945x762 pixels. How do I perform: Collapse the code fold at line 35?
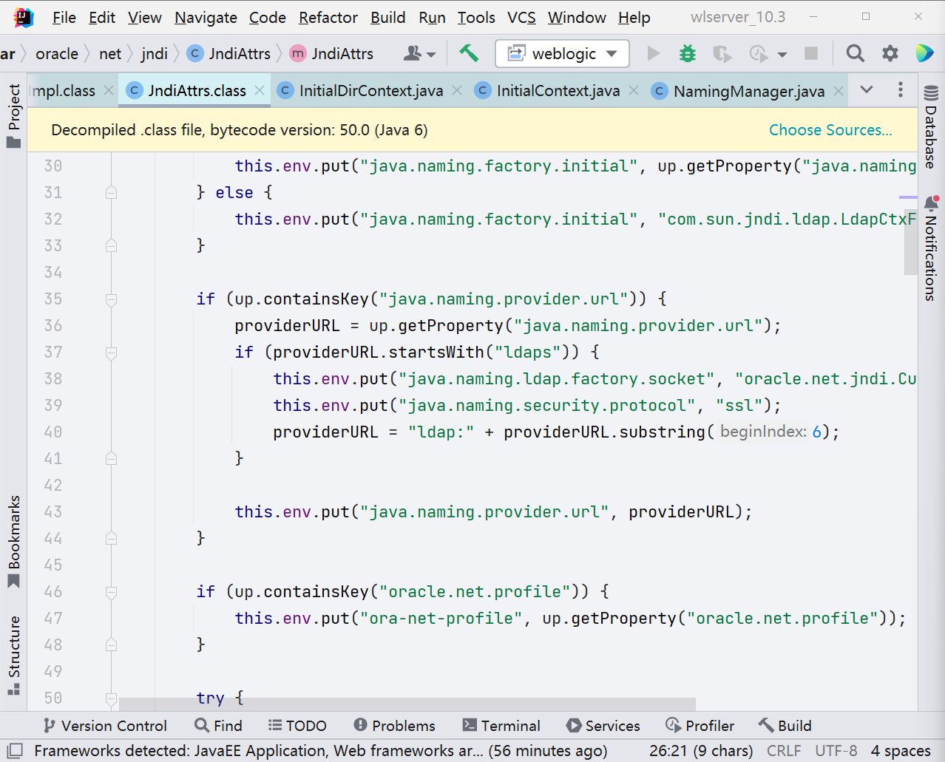tap(111, 299)
